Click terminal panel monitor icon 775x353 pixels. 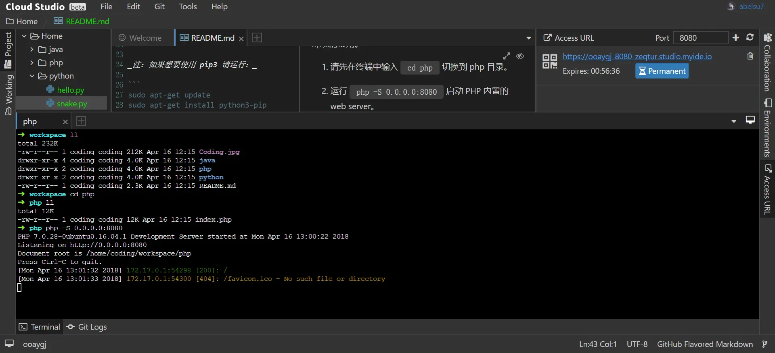click(x=750, y=120)
